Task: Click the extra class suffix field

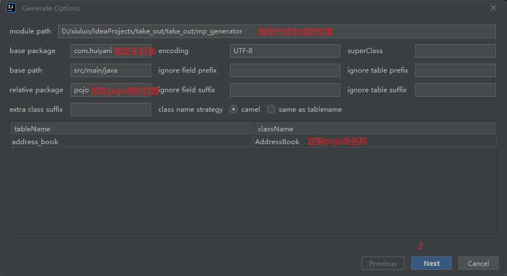Action: (110, 110)
